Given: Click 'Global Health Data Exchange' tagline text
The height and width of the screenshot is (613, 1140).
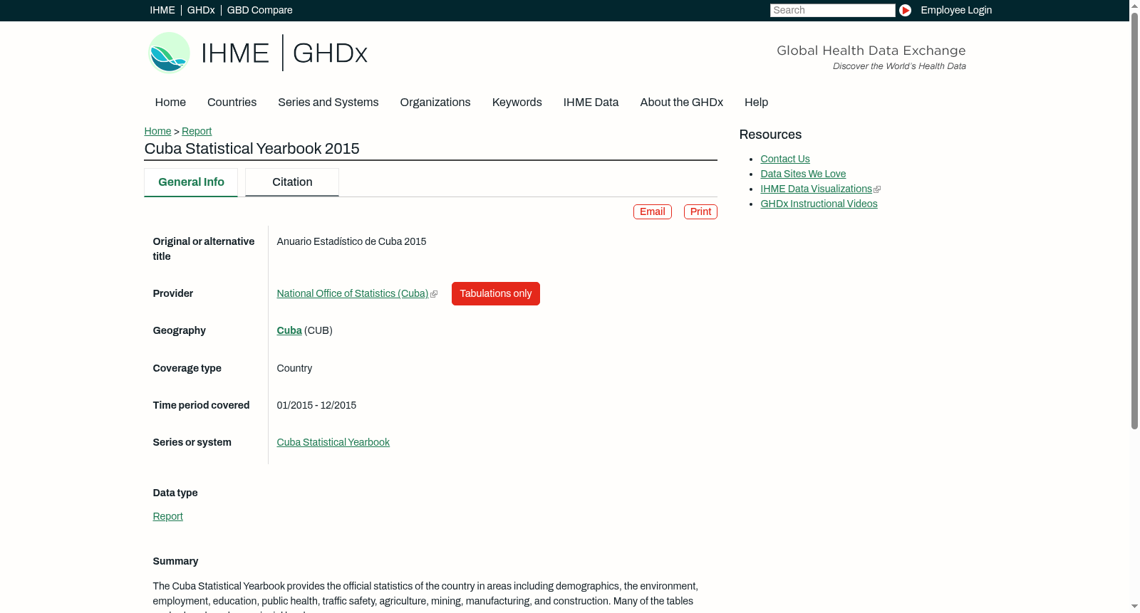Looking at the screenshot, I should 871,51.
